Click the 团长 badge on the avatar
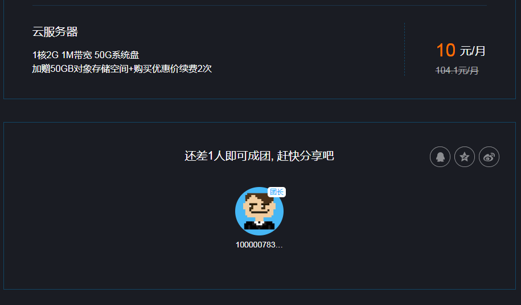 (x=277, y=192)
